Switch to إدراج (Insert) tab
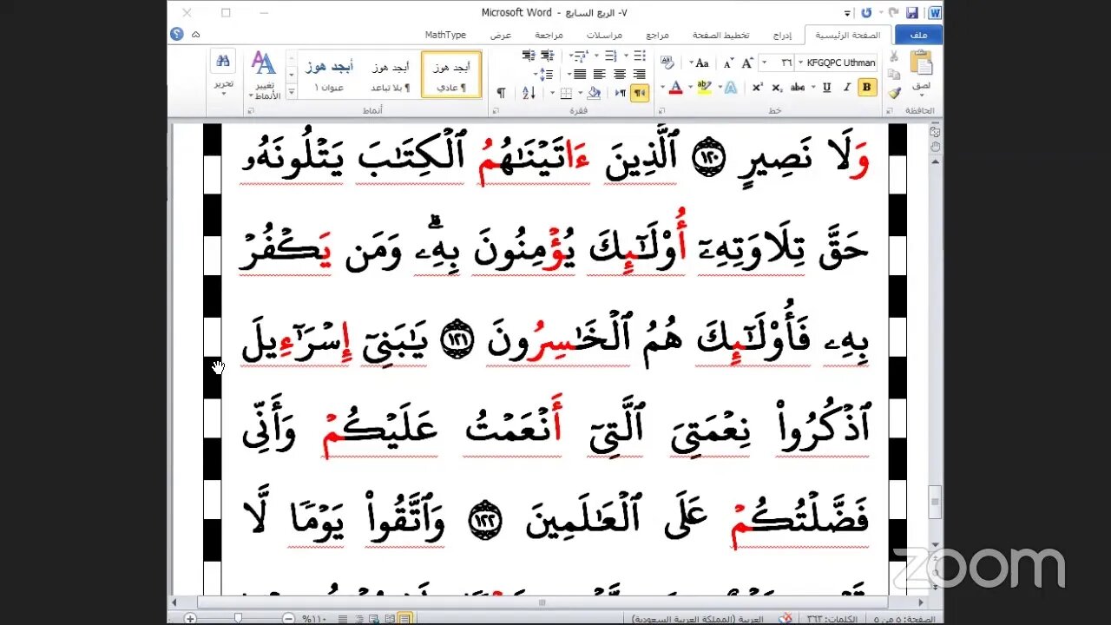 pos(782,35)
